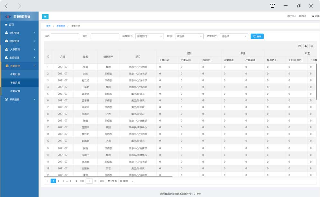The height and width of the screenshot is (197, 320).
Task: Go back with the left arrow
Action: click(6, 6)
